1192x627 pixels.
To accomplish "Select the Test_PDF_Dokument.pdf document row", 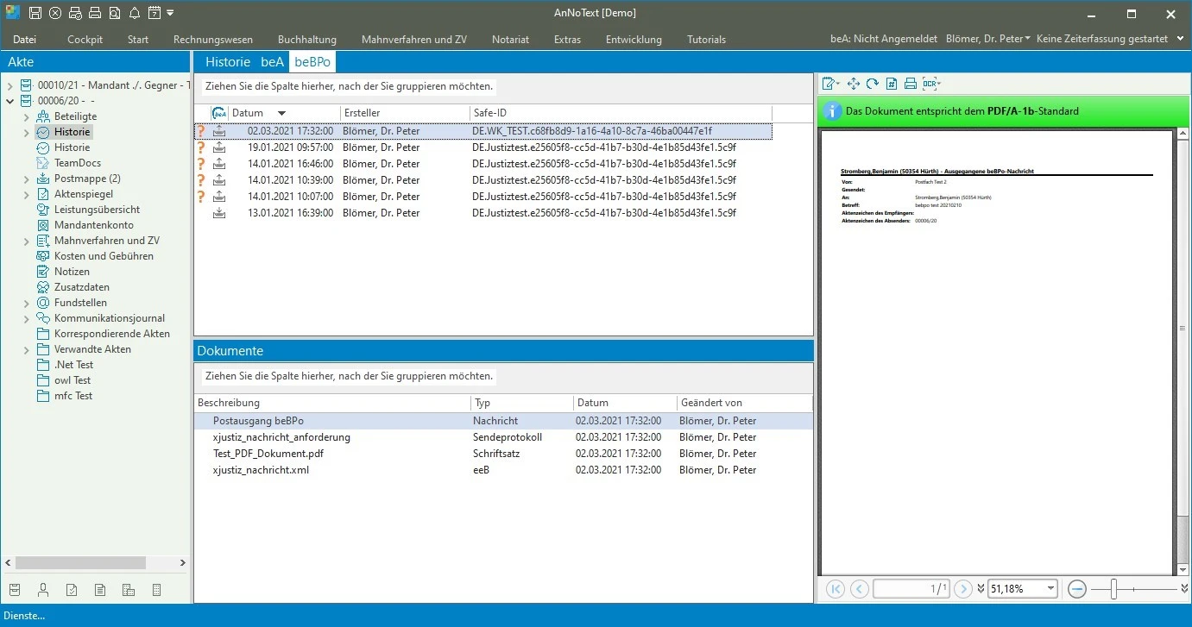I will (x=268, y=454).
